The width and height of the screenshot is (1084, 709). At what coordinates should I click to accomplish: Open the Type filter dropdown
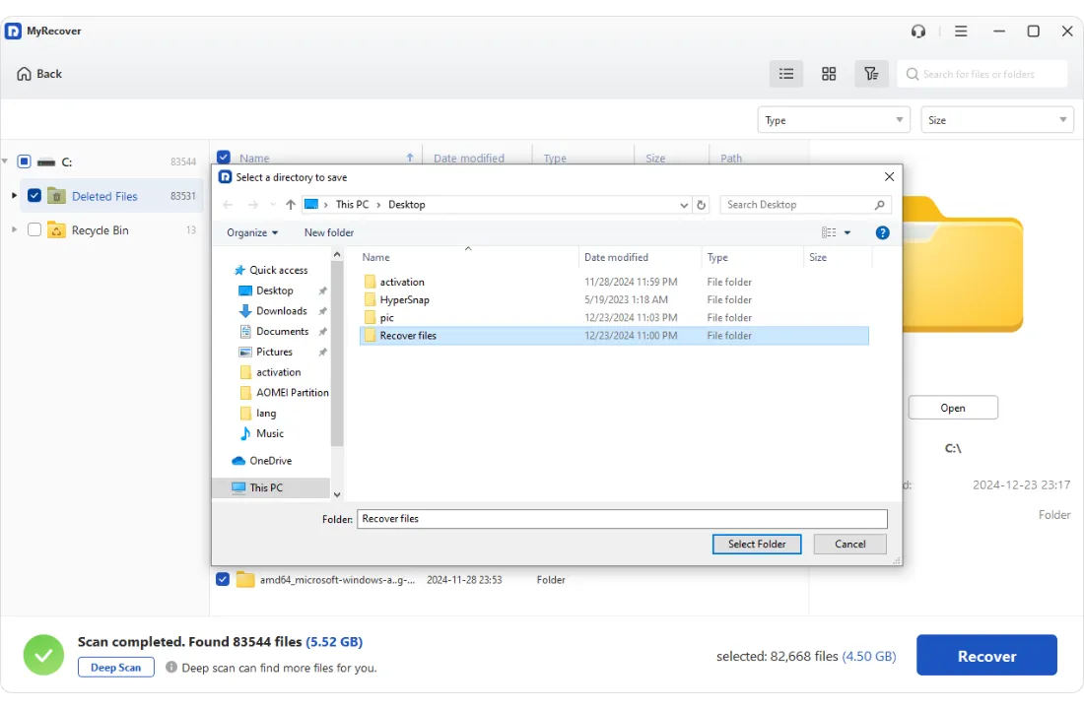(834, 120)
